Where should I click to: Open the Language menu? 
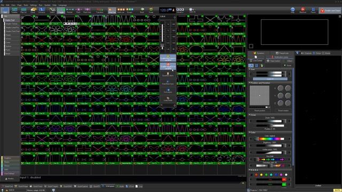point(63,5)
